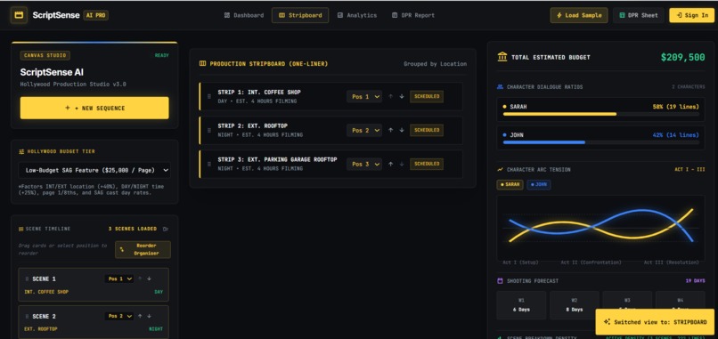Click Strip 3 SCHEDULED status badge
718x339 pixels.
[427, 164]
